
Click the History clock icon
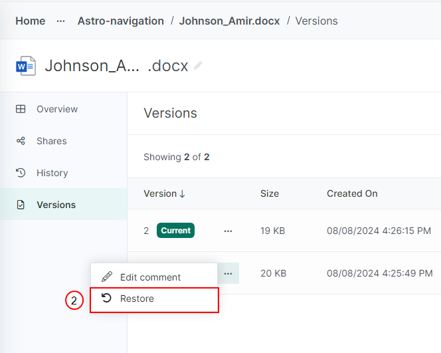point(21,173)
